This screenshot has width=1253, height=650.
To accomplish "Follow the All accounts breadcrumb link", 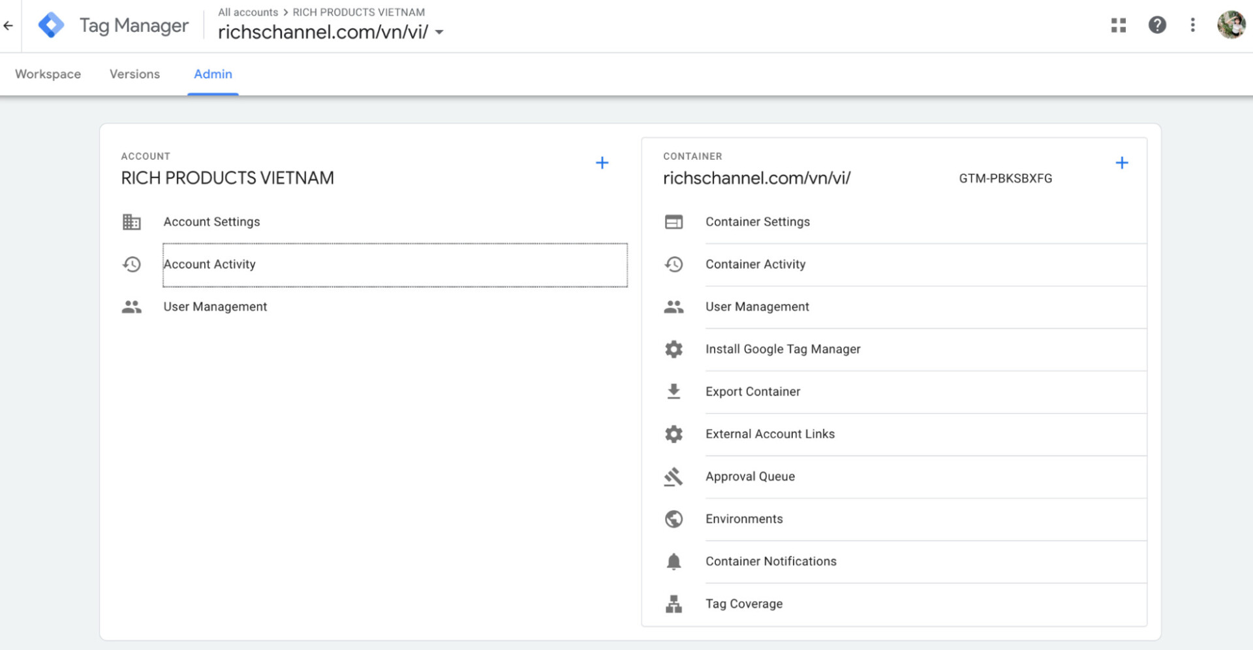I will point(248,12).
